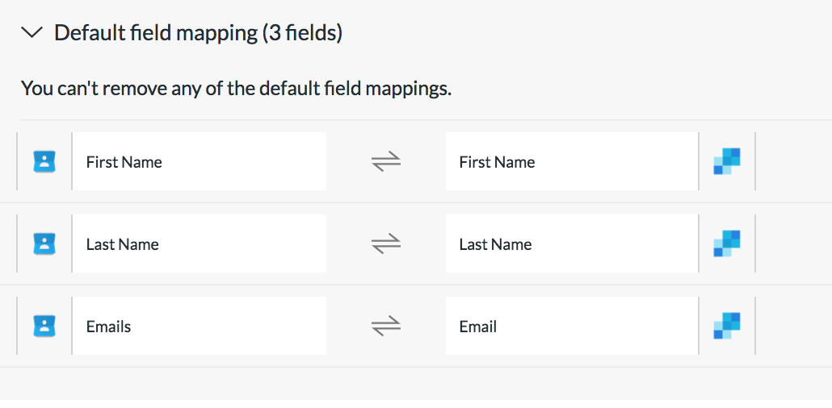
Task: Click the SendGrid logo in Last Name row
Action: (x=727, y=244)
